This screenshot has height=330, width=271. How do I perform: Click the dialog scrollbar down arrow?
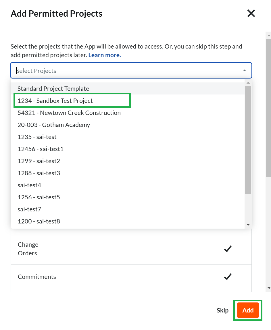click(x=269, y=288)
